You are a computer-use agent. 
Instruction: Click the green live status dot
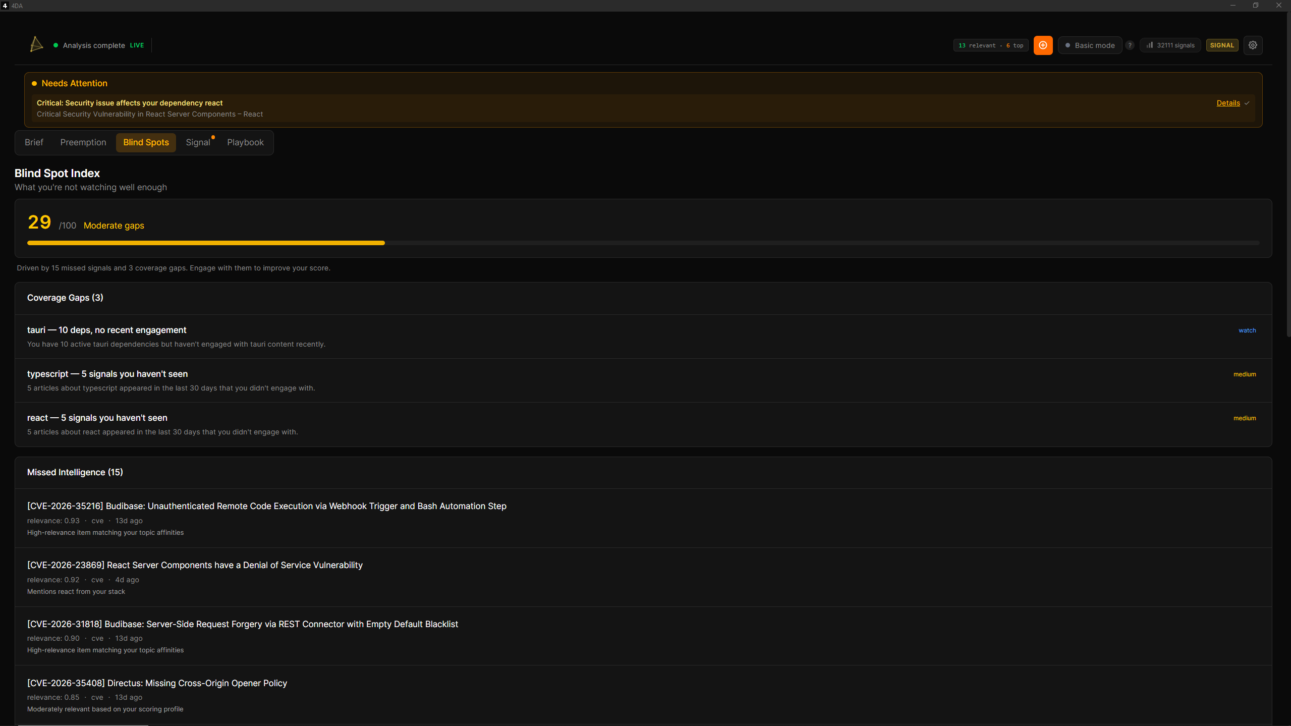click(55, 45)
